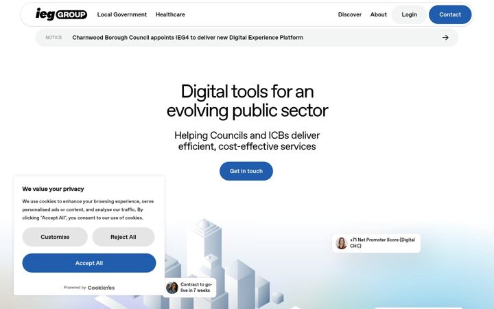This screenshot has width=494, height=309.
Task: Click the IEG Group logo
Action: tap(61, 14)
